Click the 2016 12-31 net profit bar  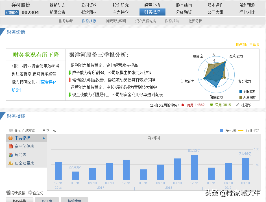pos(58,171)
